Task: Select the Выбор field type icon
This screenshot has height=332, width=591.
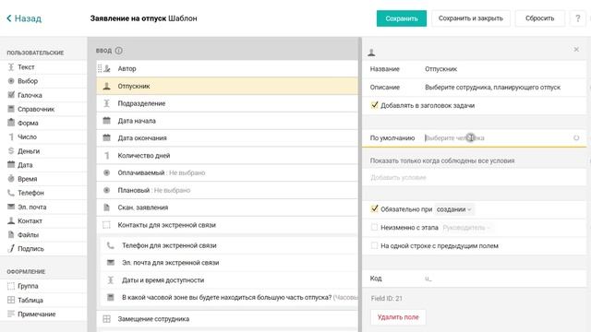Action: pos(11,81)
